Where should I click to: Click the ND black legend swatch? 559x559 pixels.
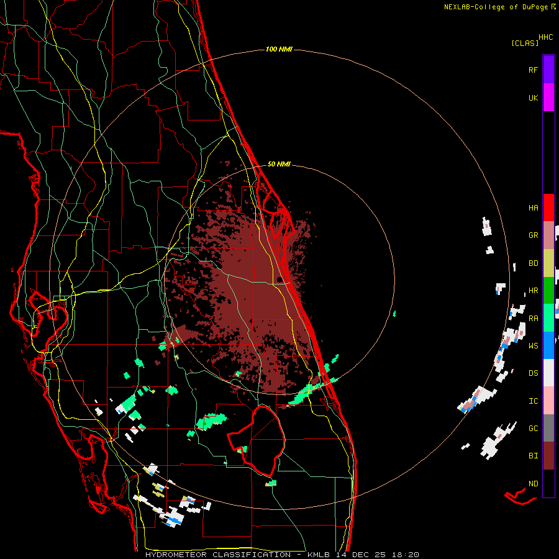[x=548, y=483]
